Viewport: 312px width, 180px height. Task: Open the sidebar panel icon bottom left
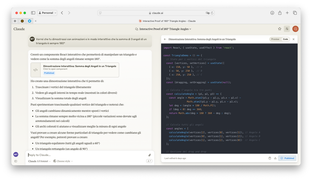tap(16, 161)
